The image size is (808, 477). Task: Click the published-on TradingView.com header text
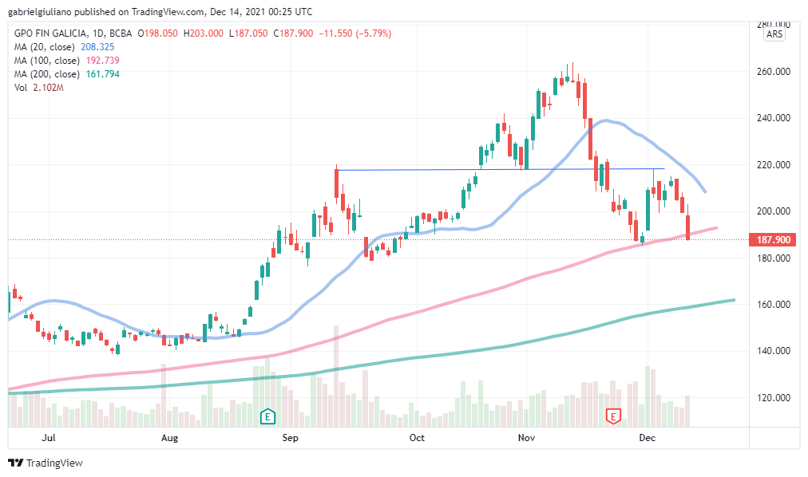point(160,11)
